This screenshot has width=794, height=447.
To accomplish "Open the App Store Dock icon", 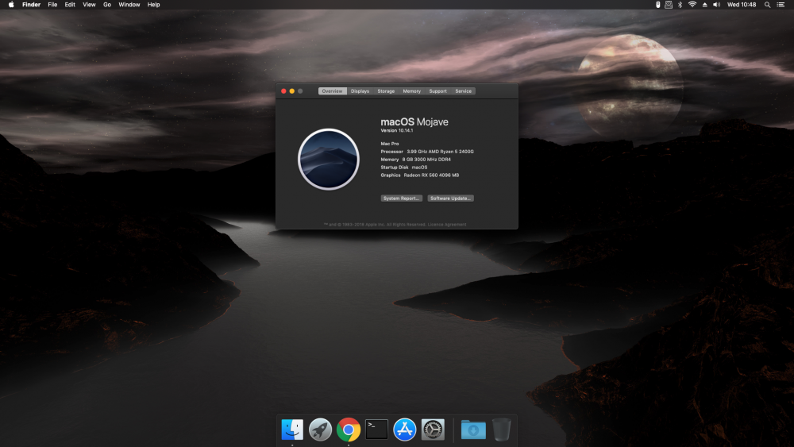I will [405, 430].
